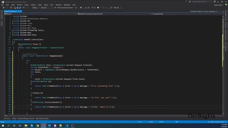Screen dimensions: 228x128
Task: Open the browser target dropdown arrow
Action: point(74,8)
